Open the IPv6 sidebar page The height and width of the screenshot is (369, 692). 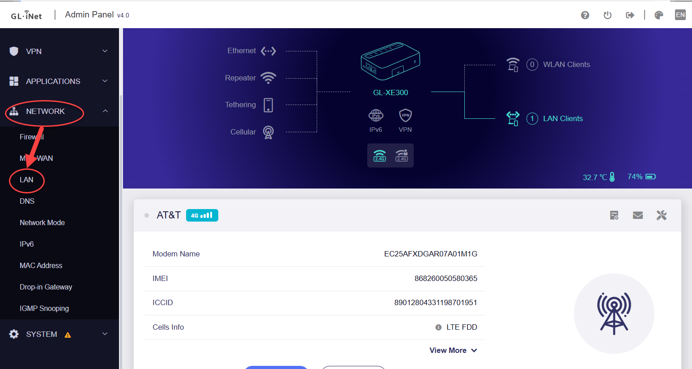pyautogui.click(x=26, y=244)
